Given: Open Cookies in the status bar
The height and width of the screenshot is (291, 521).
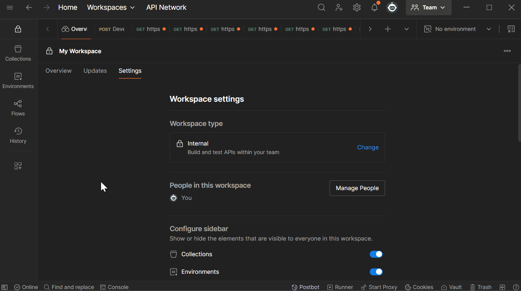Looking at the screenshot, I should 419,287.
